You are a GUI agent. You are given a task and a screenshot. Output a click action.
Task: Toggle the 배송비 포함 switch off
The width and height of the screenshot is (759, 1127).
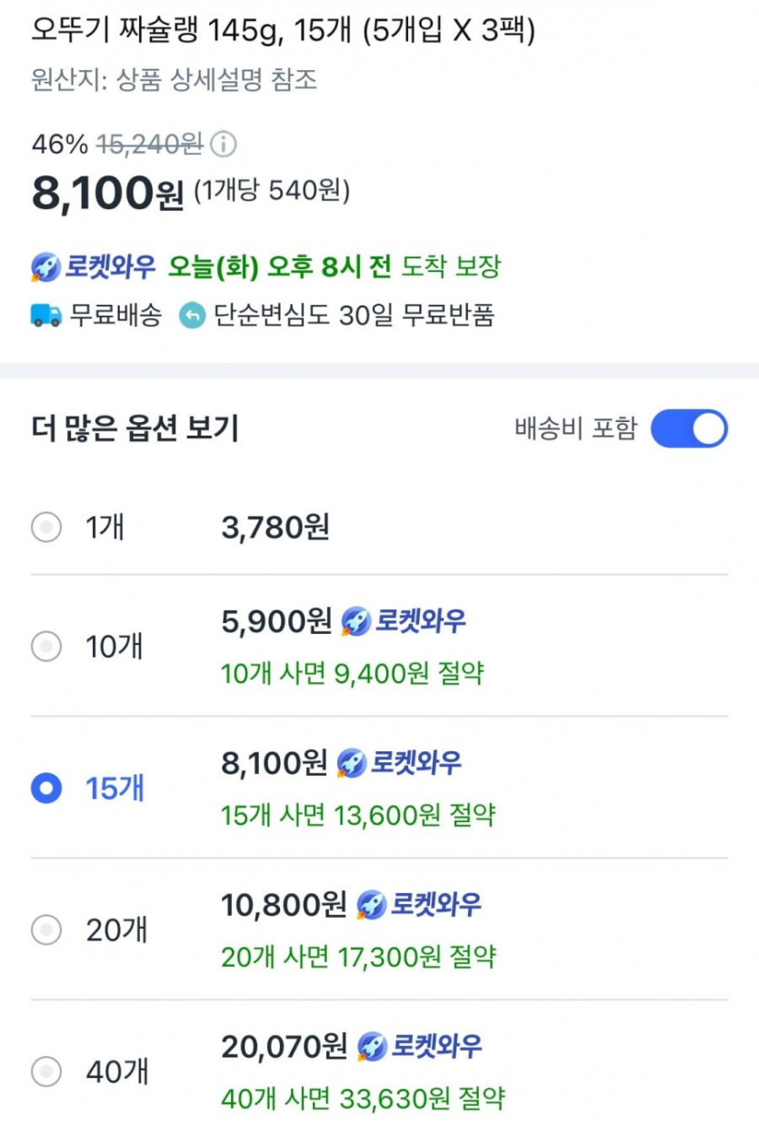click(x=689, y=429)
